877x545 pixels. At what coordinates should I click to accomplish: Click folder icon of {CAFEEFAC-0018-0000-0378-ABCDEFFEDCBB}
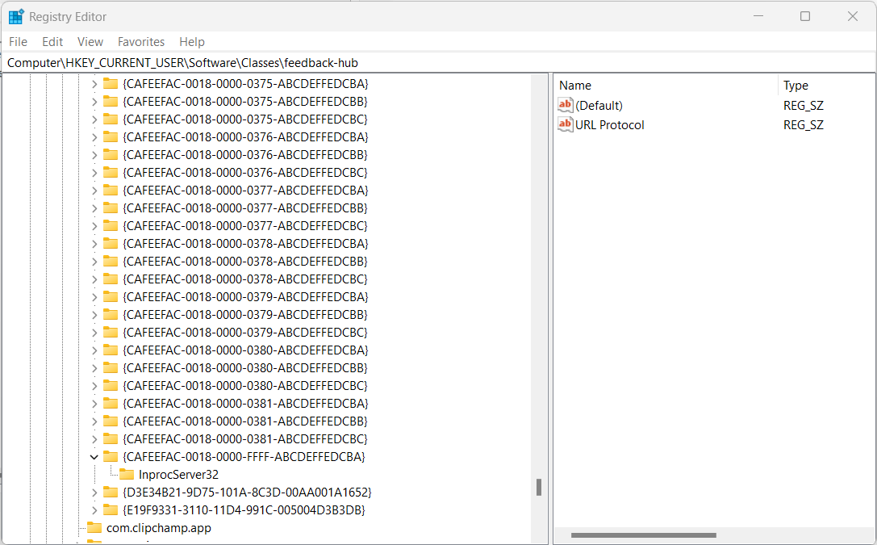click(x=111, y=262)
